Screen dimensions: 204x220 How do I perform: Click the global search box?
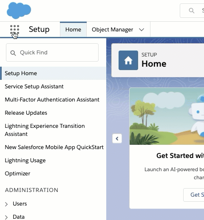click(192, 11)
